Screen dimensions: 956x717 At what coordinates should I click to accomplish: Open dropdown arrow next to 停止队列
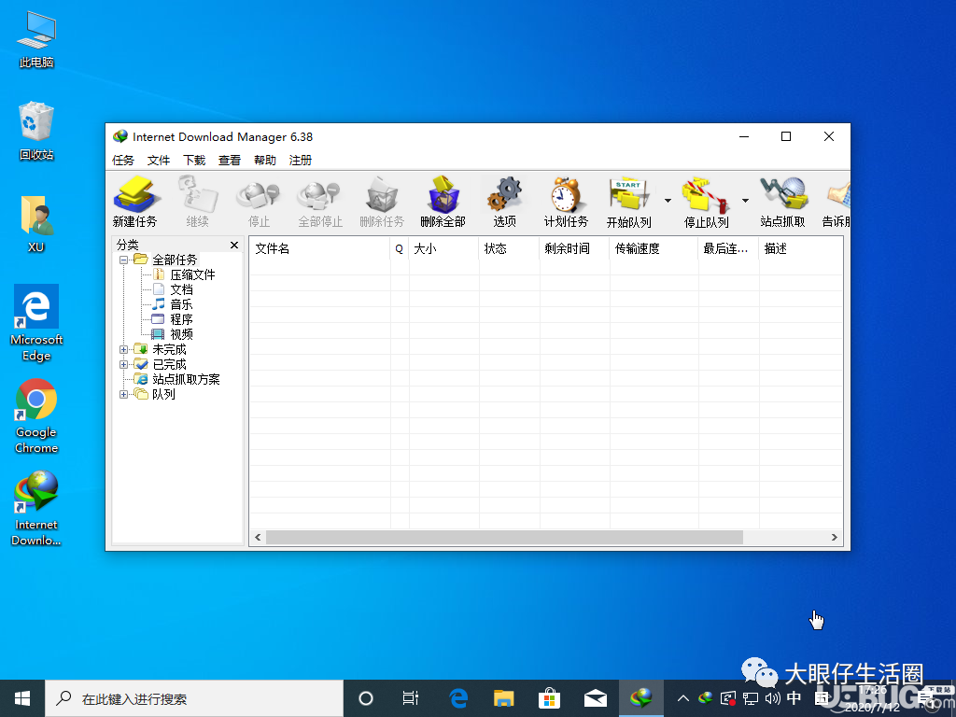[x=745, y=201]
